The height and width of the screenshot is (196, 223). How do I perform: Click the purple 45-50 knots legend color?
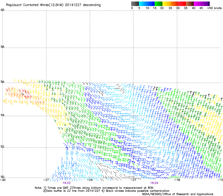tap(206, 4)
